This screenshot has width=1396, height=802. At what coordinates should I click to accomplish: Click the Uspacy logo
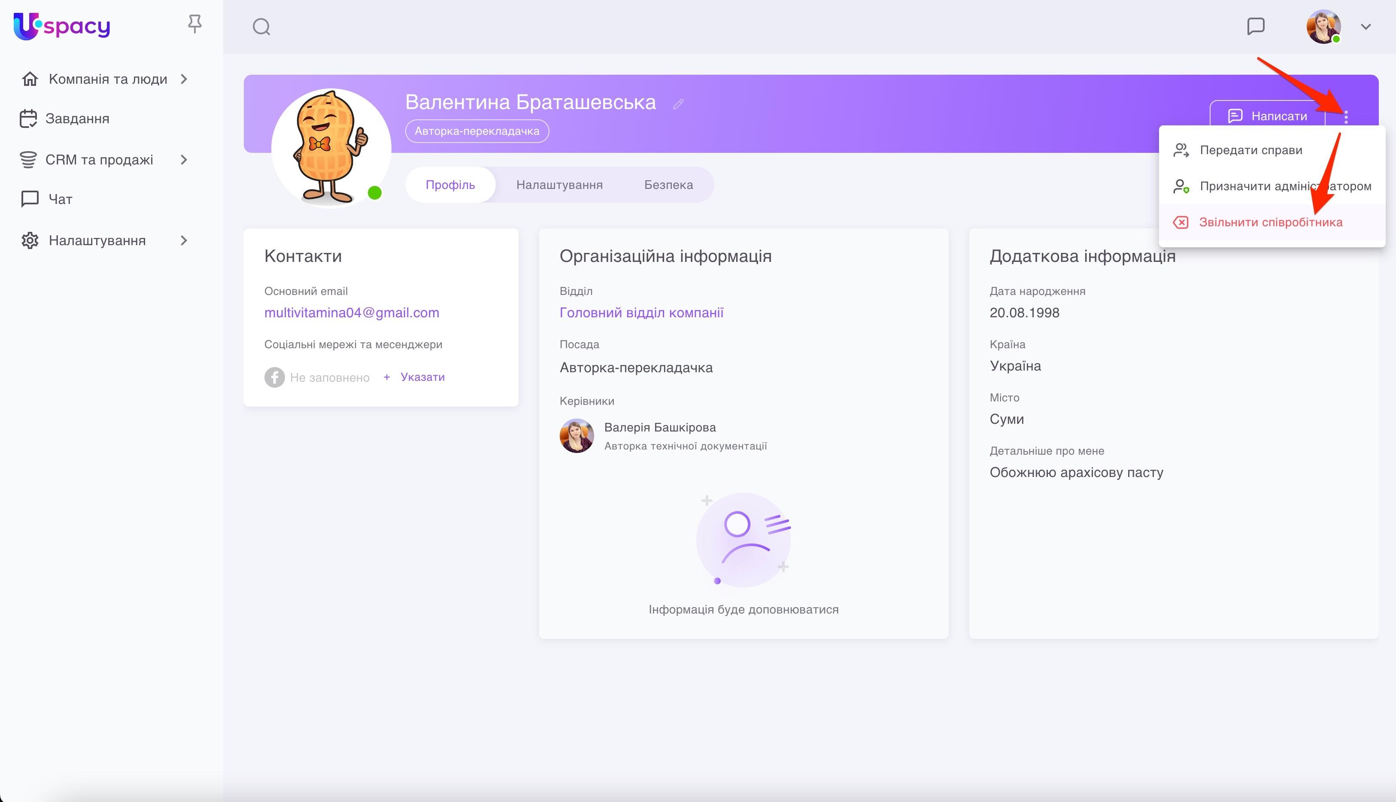tap(62, 26)
